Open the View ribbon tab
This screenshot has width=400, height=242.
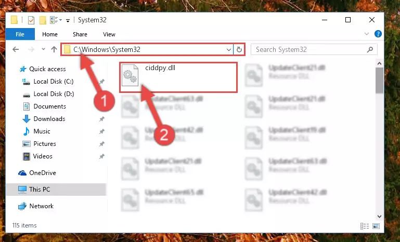click(109, 34)
